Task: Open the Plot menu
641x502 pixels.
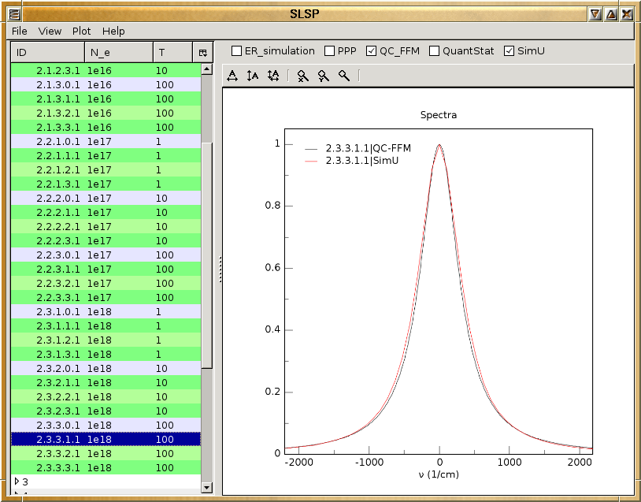Action: click(81, 32)
